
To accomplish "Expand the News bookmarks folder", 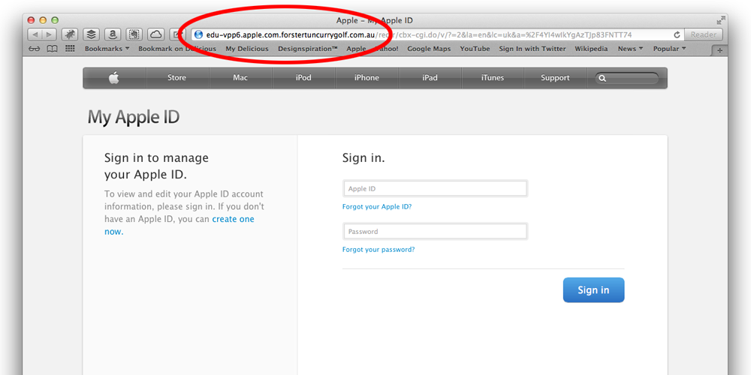I will click(x=630, y=49).
